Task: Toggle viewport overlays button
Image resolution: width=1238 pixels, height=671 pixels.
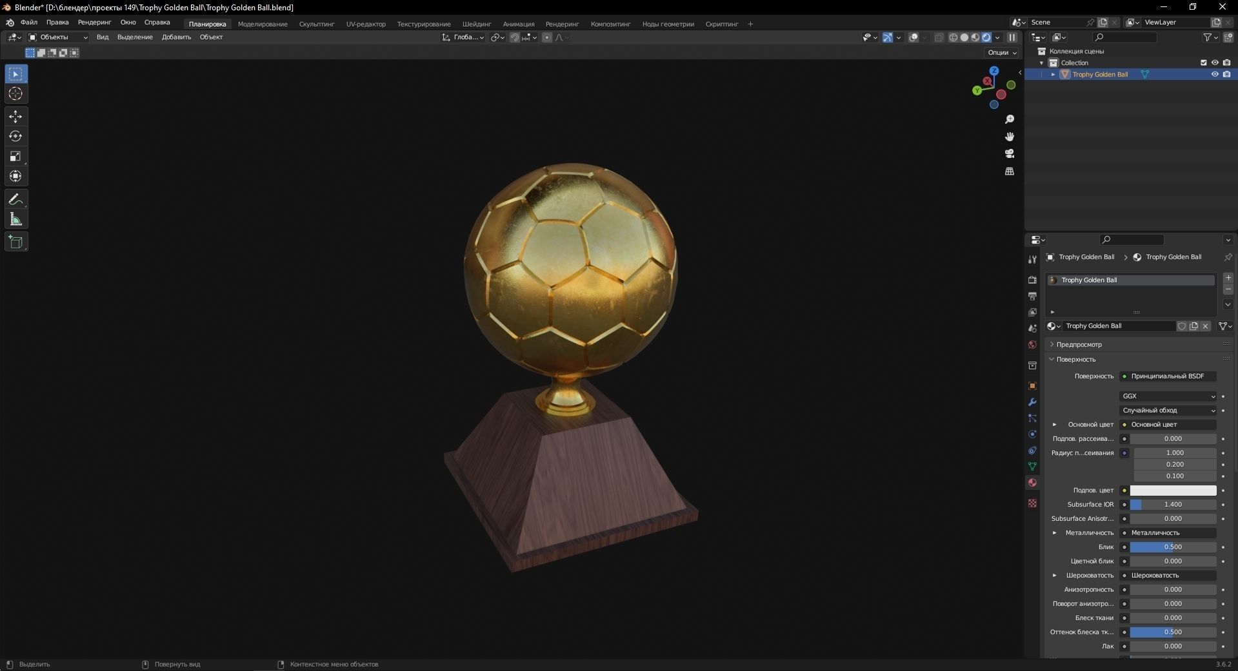Action: tap(914, 37)
